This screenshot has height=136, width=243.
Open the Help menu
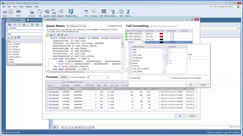pos(36,7)
